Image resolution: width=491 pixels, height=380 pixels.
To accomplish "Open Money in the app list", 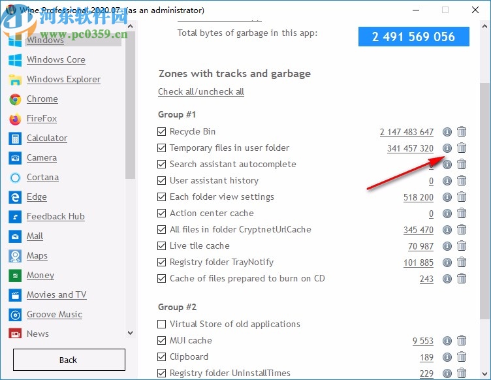I will click(x=40, y=275).
